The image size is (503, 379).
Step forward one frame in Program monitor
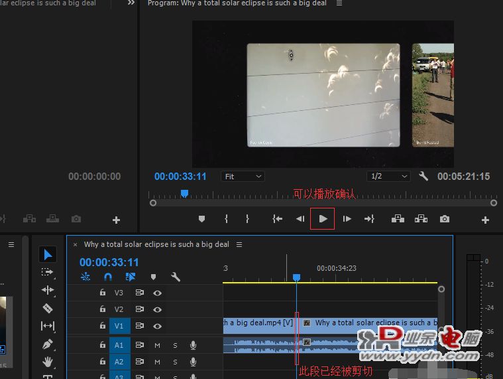pos(347,219)
